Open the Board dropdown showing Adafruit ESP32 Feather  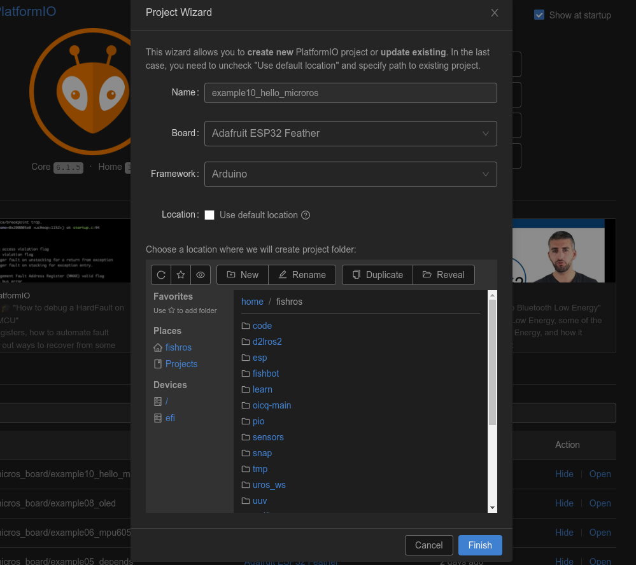click(x=350, y=134)
